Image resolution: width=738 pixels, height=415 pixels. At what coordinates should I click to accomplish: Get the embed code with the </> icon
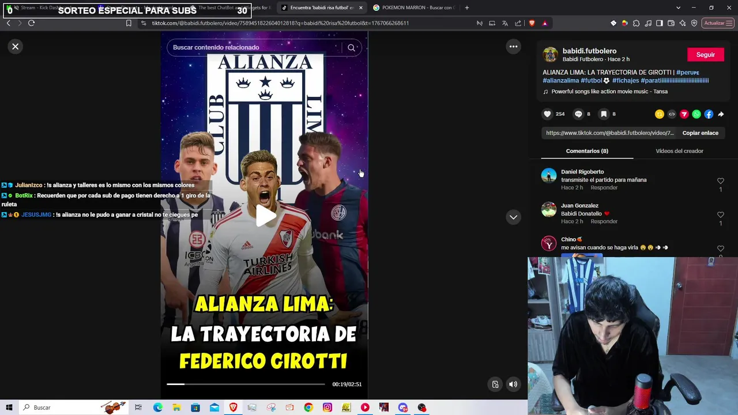pos(672,114)
